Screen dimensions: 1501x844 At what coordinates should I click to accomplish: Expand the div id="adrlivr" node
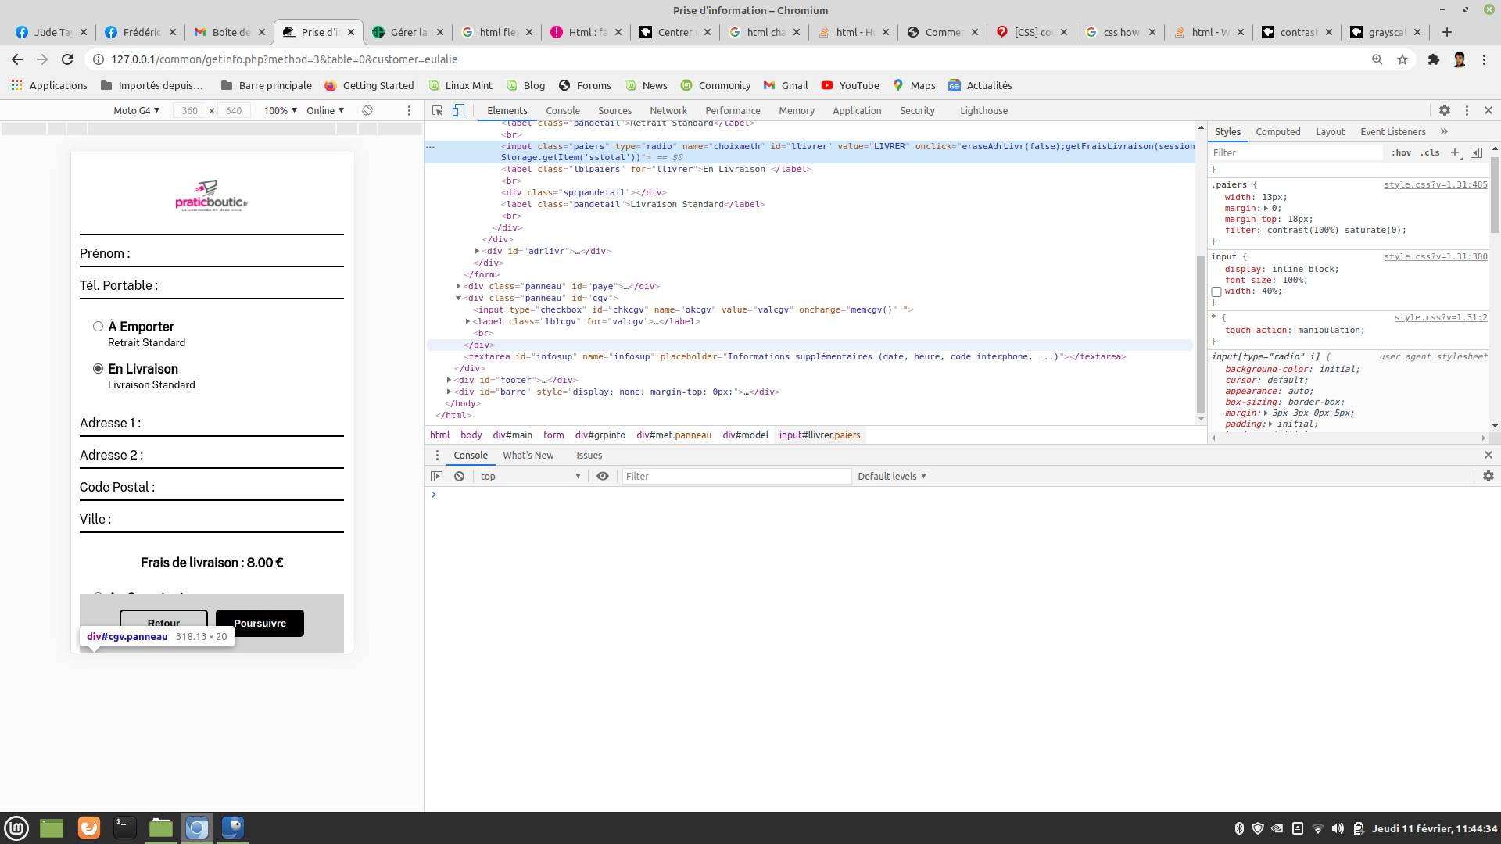click(x=477, y=252)
